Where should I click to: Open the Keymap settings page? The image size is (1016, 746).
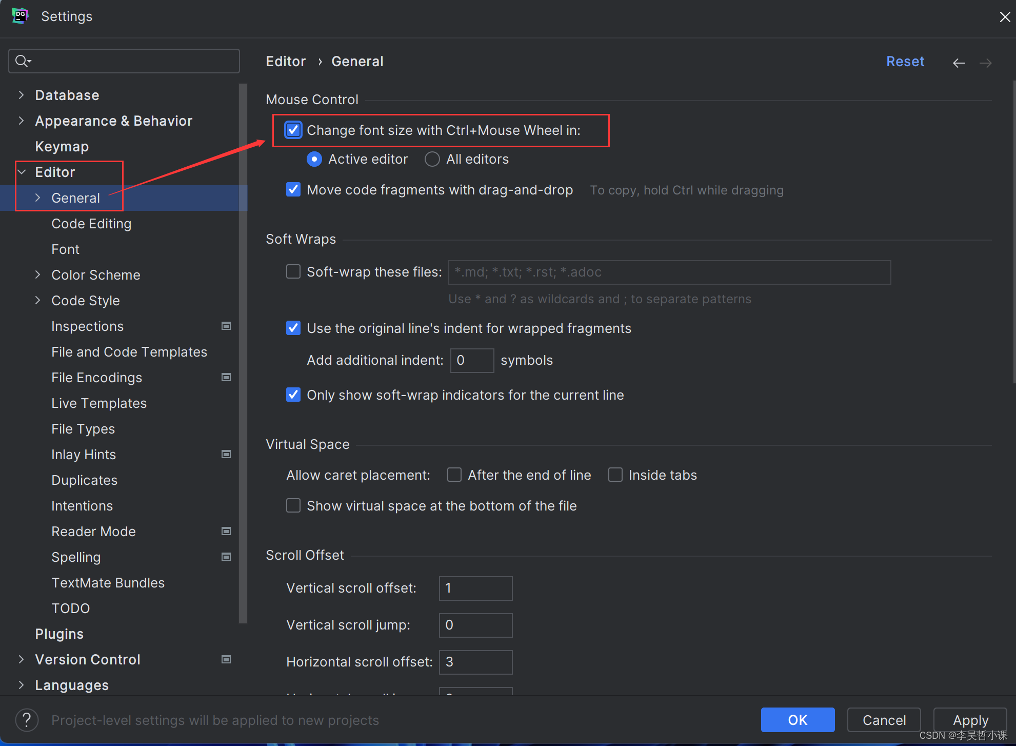[x=62, y=146]
